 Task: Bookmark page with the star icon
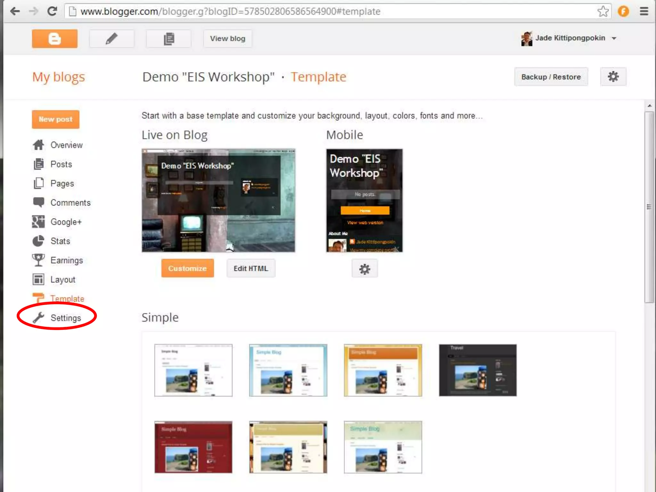pos(603,12)
